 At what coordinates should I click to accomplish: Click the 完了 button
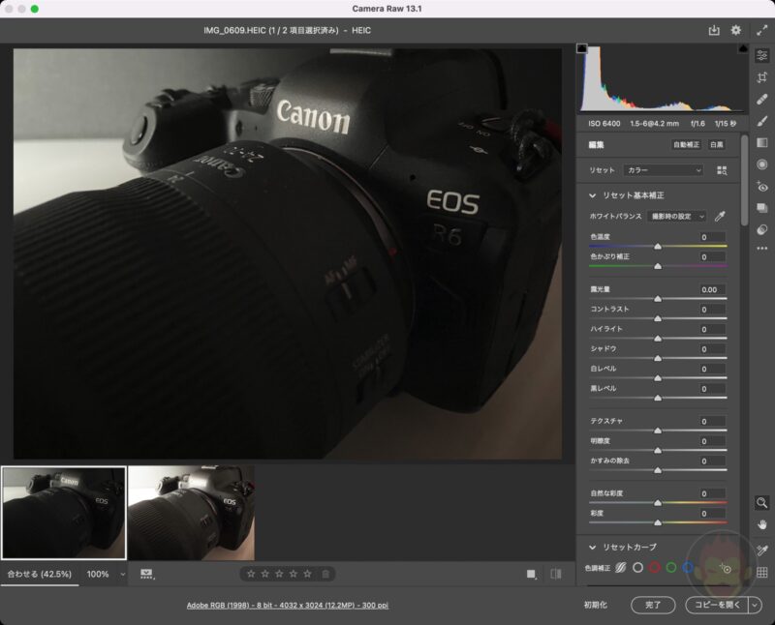click(x=653, y=604)
